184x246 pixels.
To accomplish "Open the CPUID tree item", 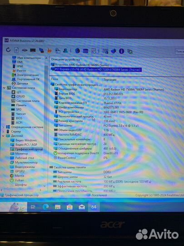I will click(x=20, y=96).
